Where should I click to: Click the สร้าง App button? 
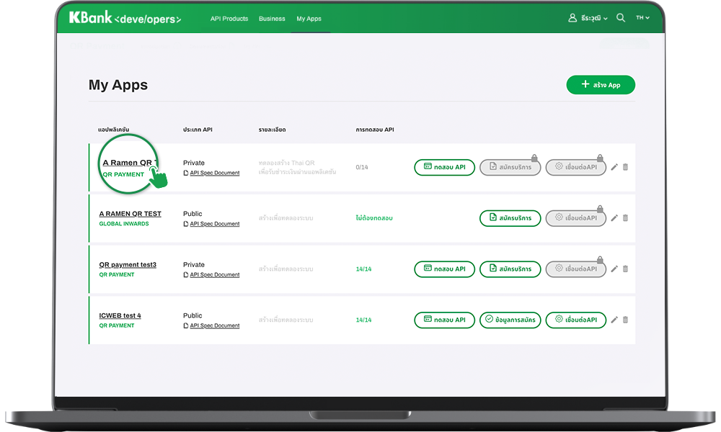click(601, 85)
